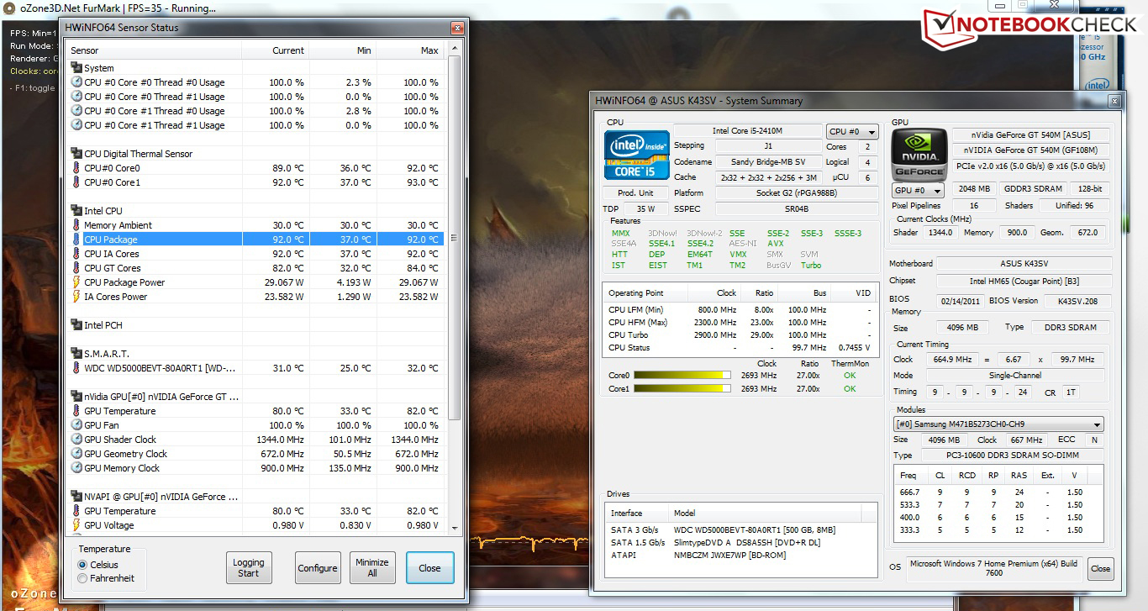
Task: Click the 'NMBCZM JWXE7WP [BD-ROM]' drive row
Action: (740, 556)
